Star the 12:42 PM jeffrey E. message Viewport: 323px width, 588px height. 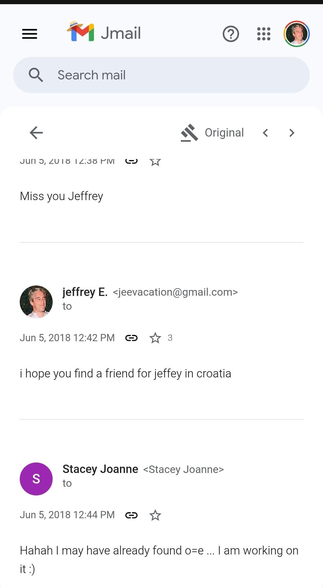(x=155, y=338)
